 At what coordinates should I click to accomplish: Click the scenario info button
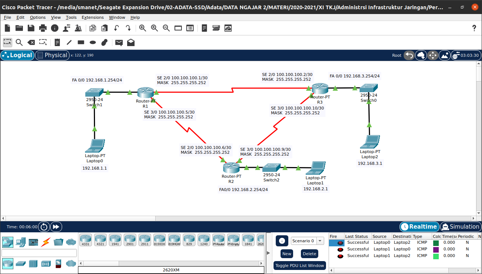click(282, 241)
